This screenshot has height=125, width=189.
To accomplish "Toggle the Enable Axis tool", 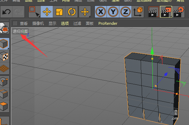I will point(4,121).
